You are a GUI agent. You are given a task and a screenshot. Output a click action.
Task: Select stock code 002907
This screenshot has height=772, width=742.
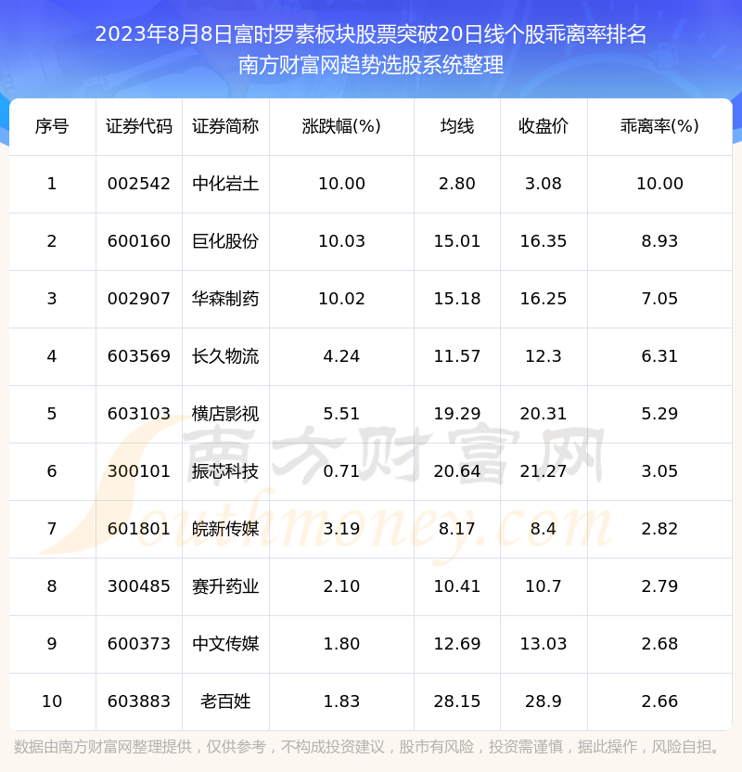point(139,299)
